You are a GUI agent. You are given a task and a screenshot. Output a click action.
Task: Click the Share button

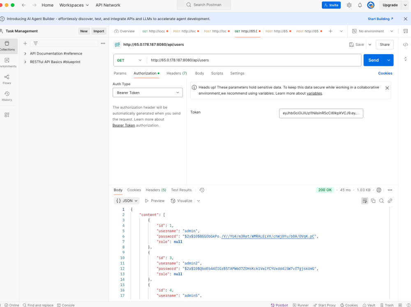click(x=385, y=45)
